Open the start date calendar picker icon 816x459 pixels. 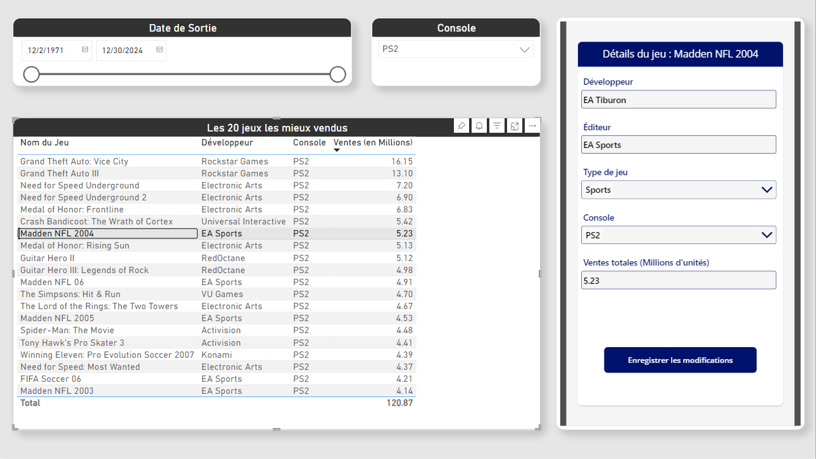85,49
